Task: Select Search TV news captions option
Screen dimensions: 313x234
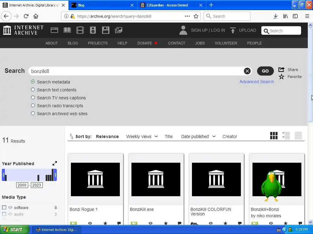Action: tap(33, 97)
